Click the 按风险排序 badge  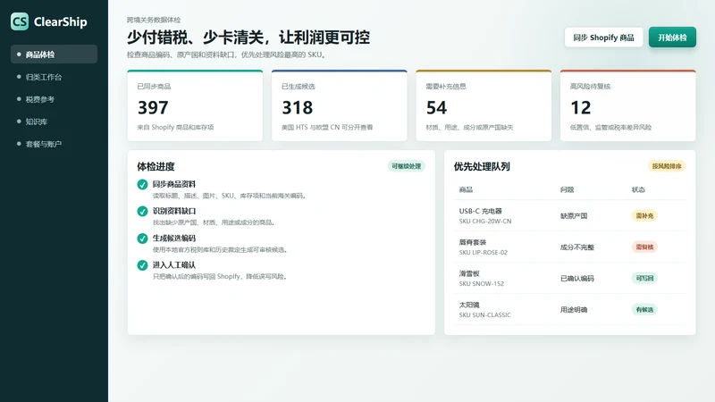[667, 166]
